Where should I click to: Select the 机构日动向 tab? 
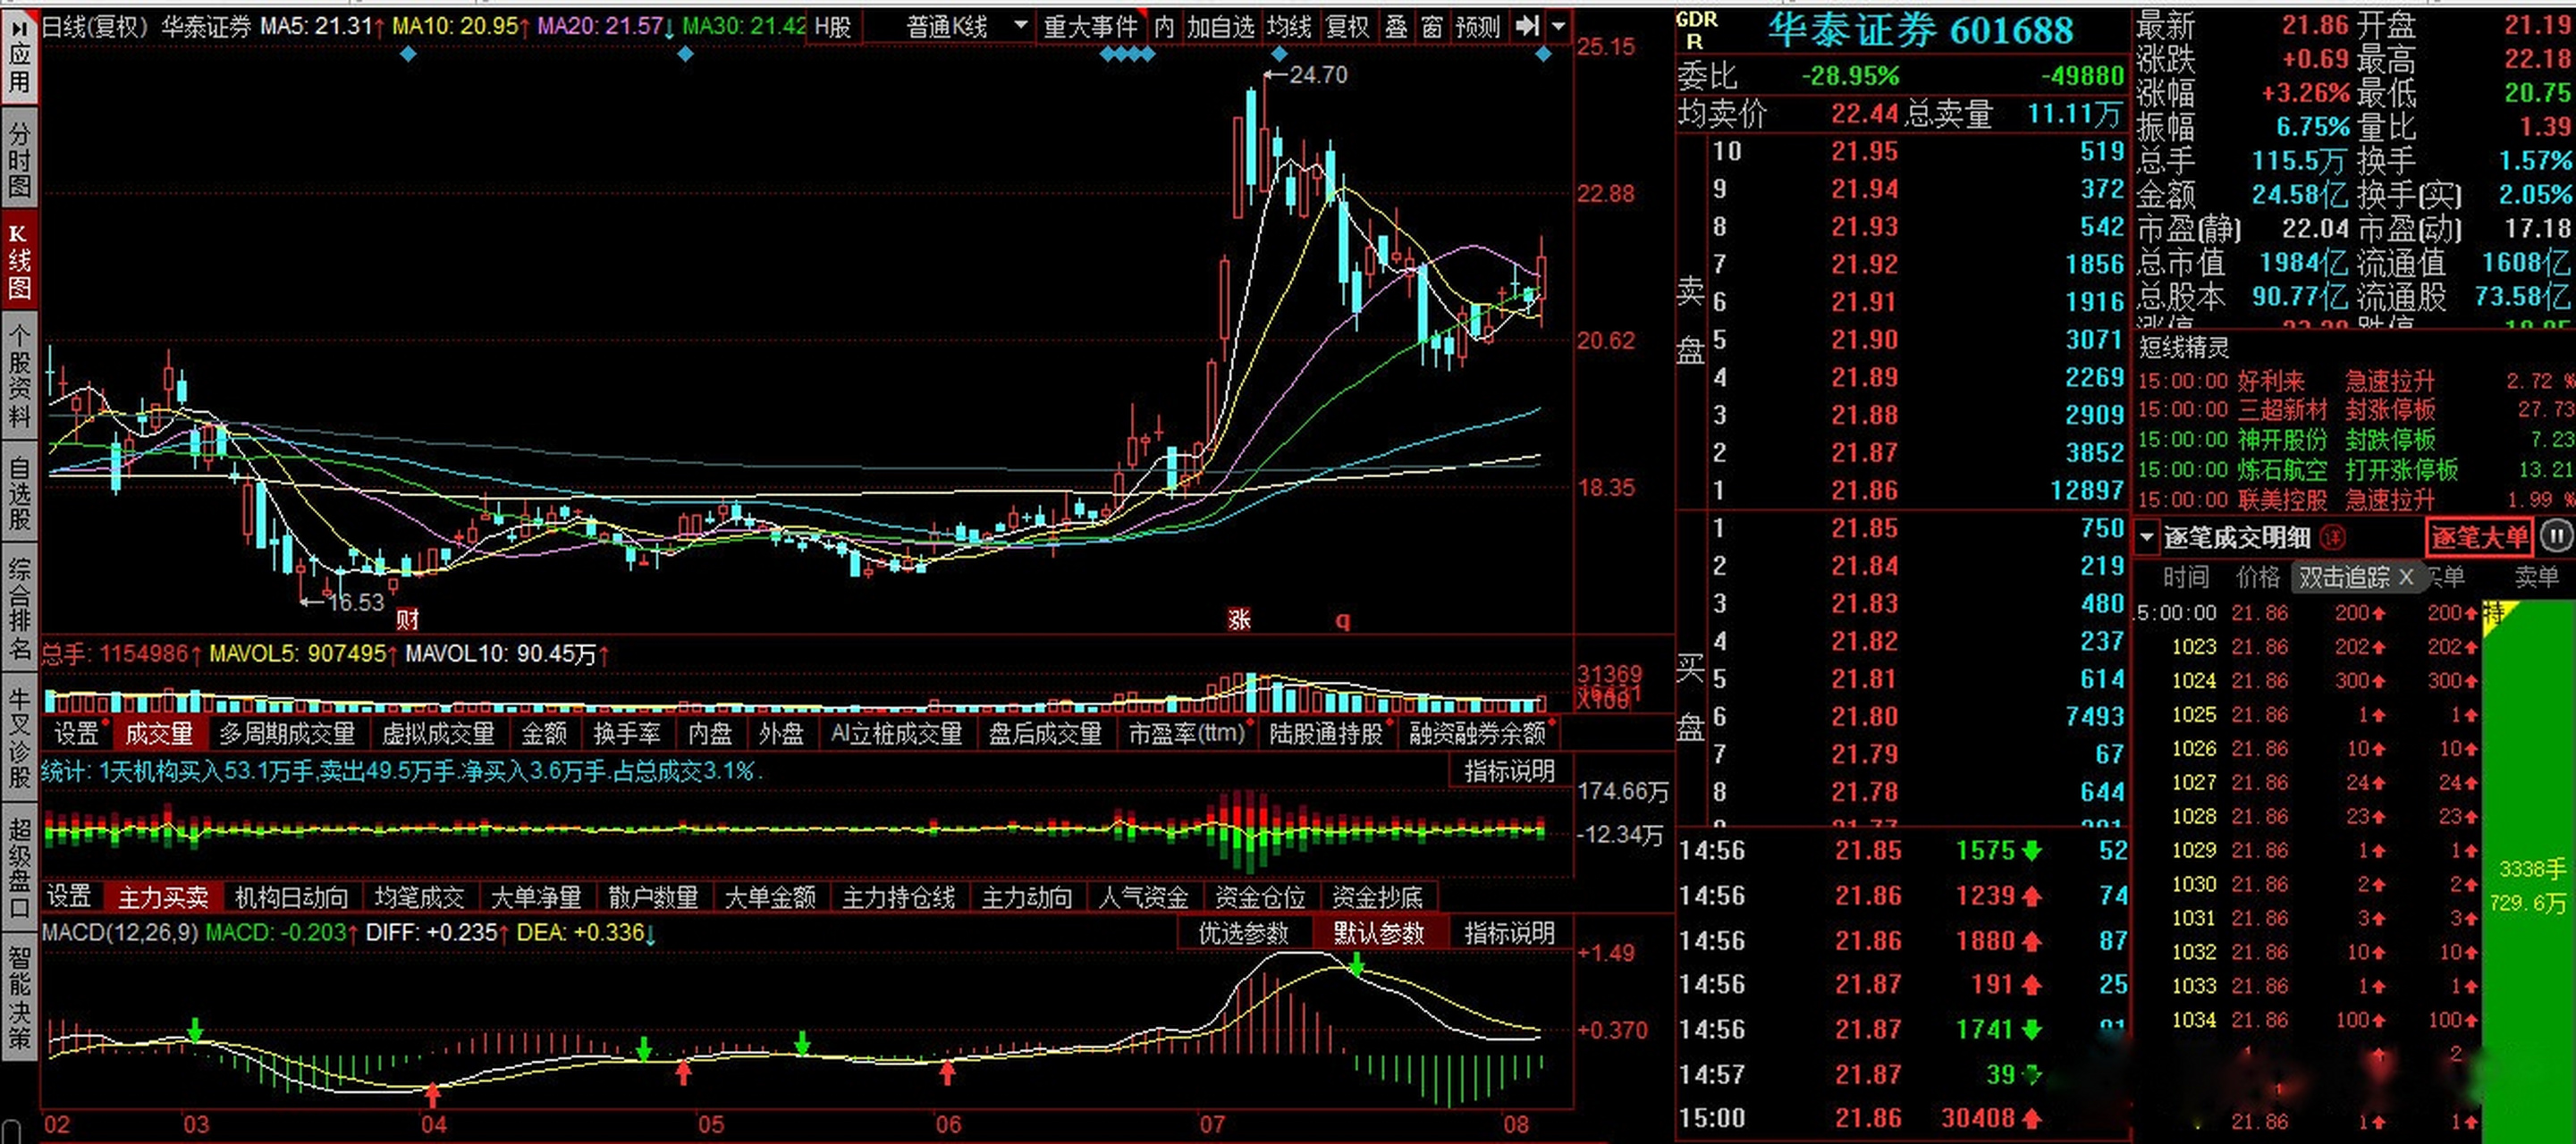(291, 897)
